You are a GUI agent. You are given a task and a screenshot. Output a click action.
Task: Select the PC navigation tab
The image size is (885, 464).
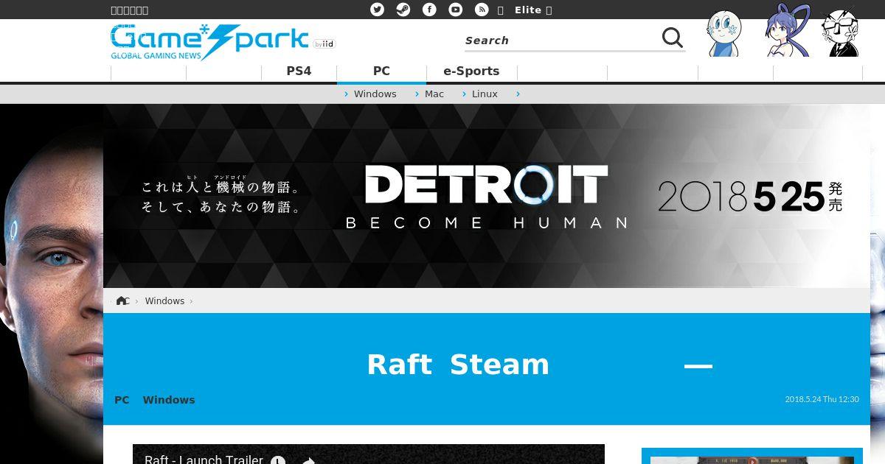click(x=381, y=71)
